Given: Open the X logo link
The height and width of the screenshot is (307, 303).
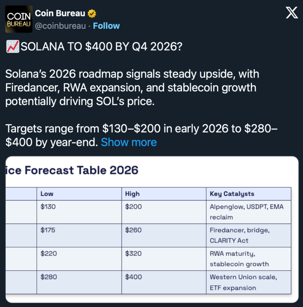Looking at the screenshot, I should click(x=292, y=13).
